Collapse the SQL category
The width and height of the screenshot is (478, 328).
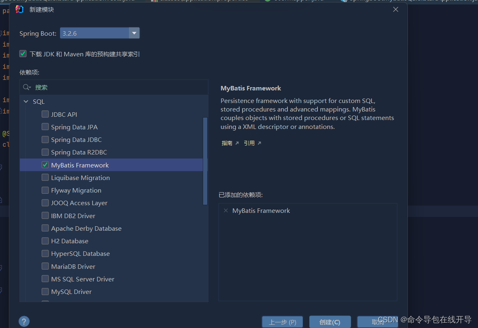coord(26,101)
